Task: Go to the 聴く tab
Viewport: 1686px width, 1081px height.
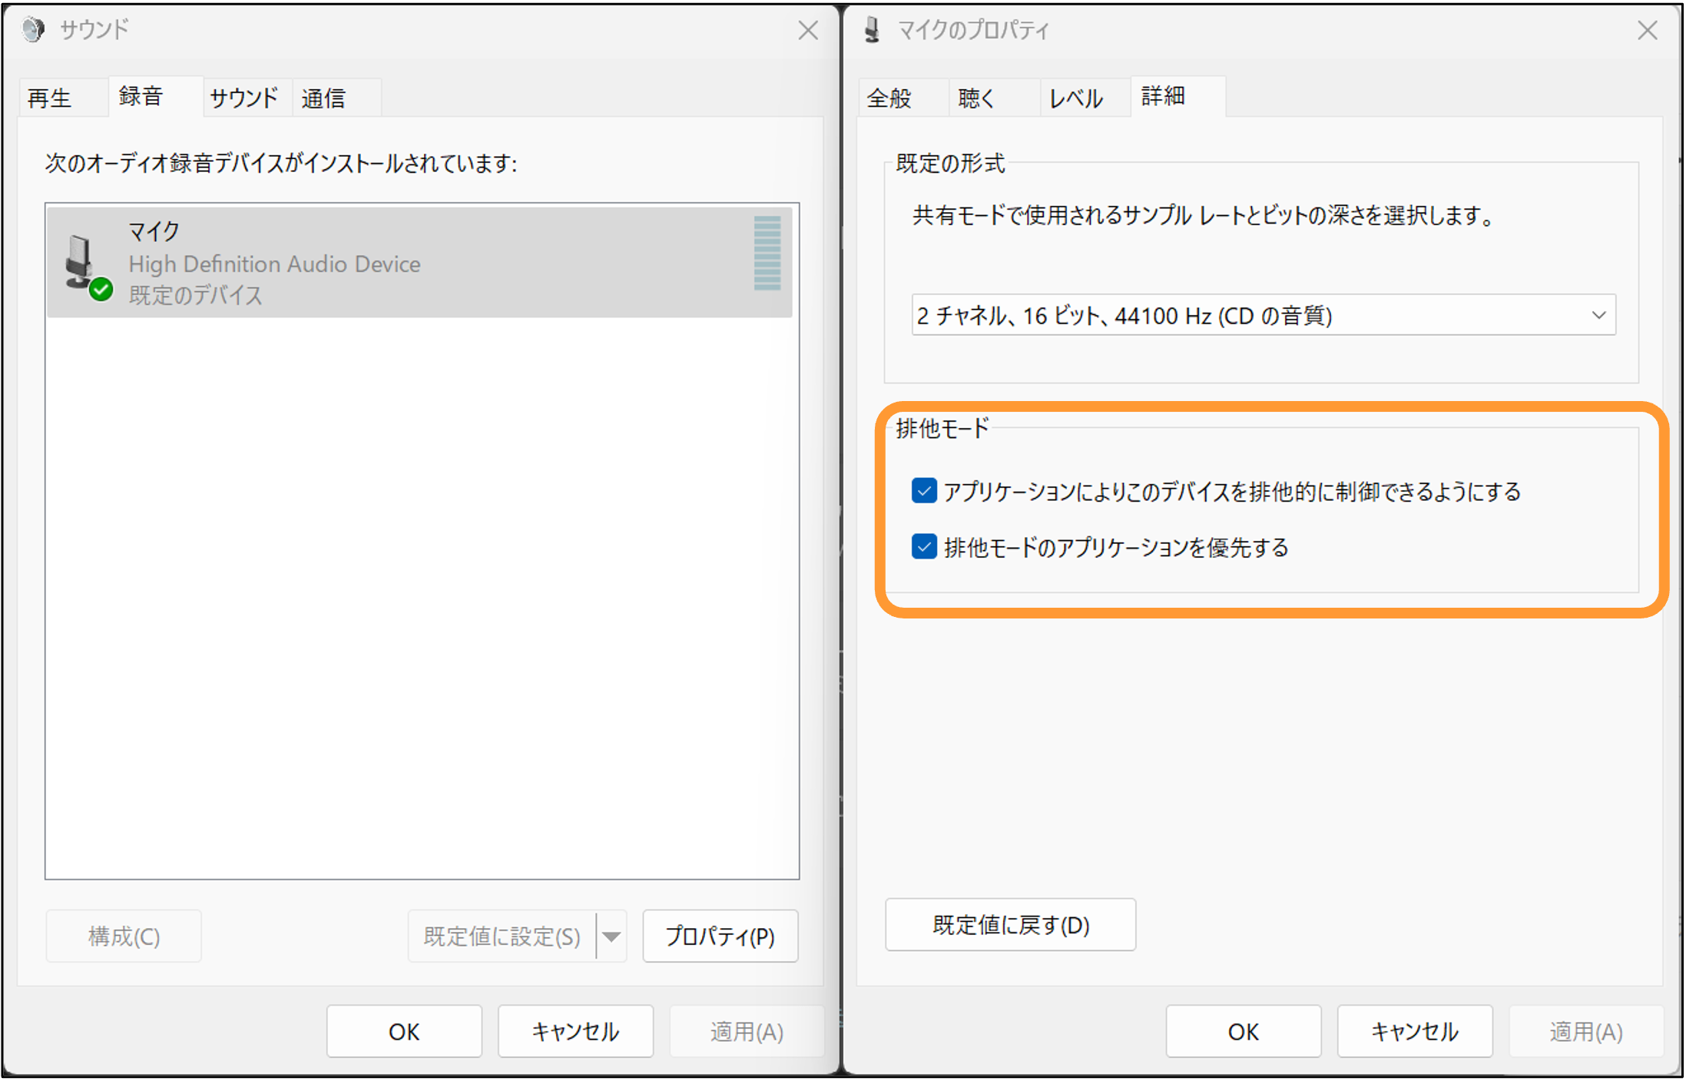Action: [977, 98]
